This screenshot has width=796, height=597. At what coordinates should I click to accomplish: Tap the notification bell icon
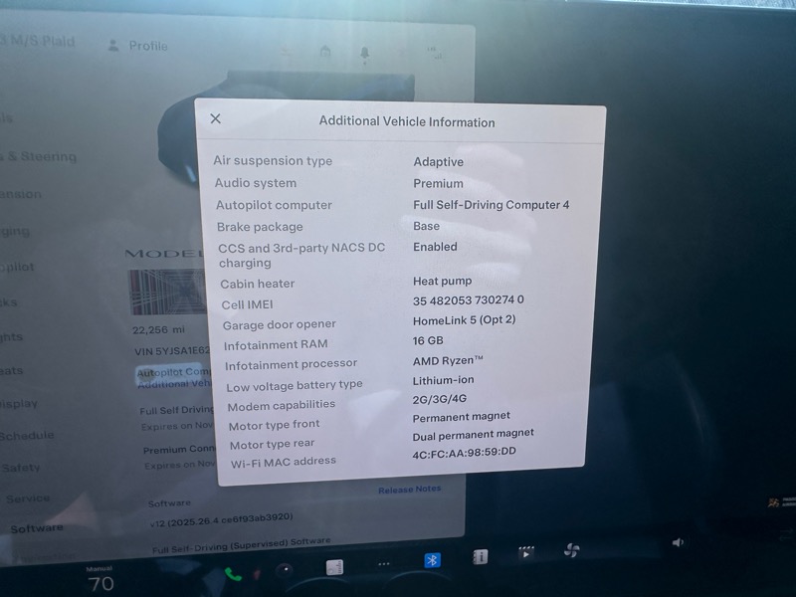click(x=364, y=52)
